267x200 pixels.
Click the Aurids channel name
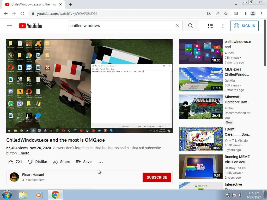229,53
